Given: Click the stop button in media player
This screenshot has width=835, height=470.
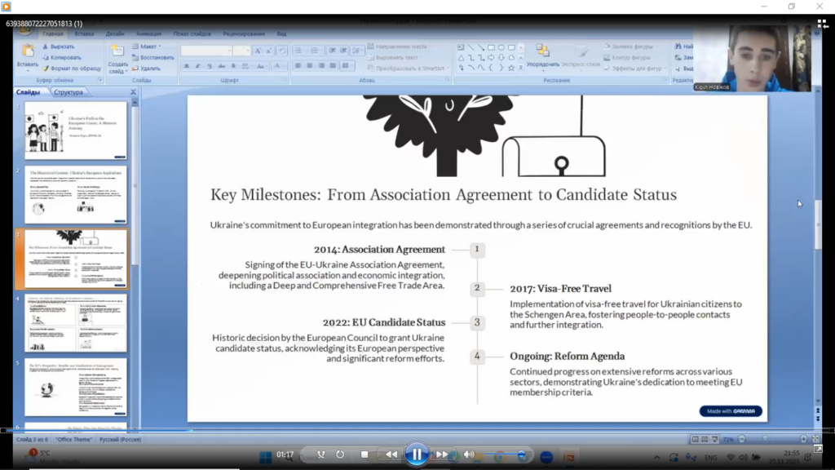Looking at the screenshot, I should tap(364, 454).
